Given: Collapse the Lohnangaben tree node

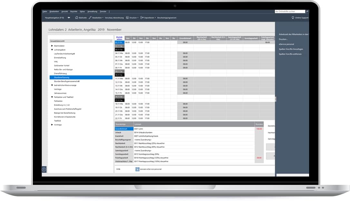Looking at the screenshot, I should [x=52, y=50].
